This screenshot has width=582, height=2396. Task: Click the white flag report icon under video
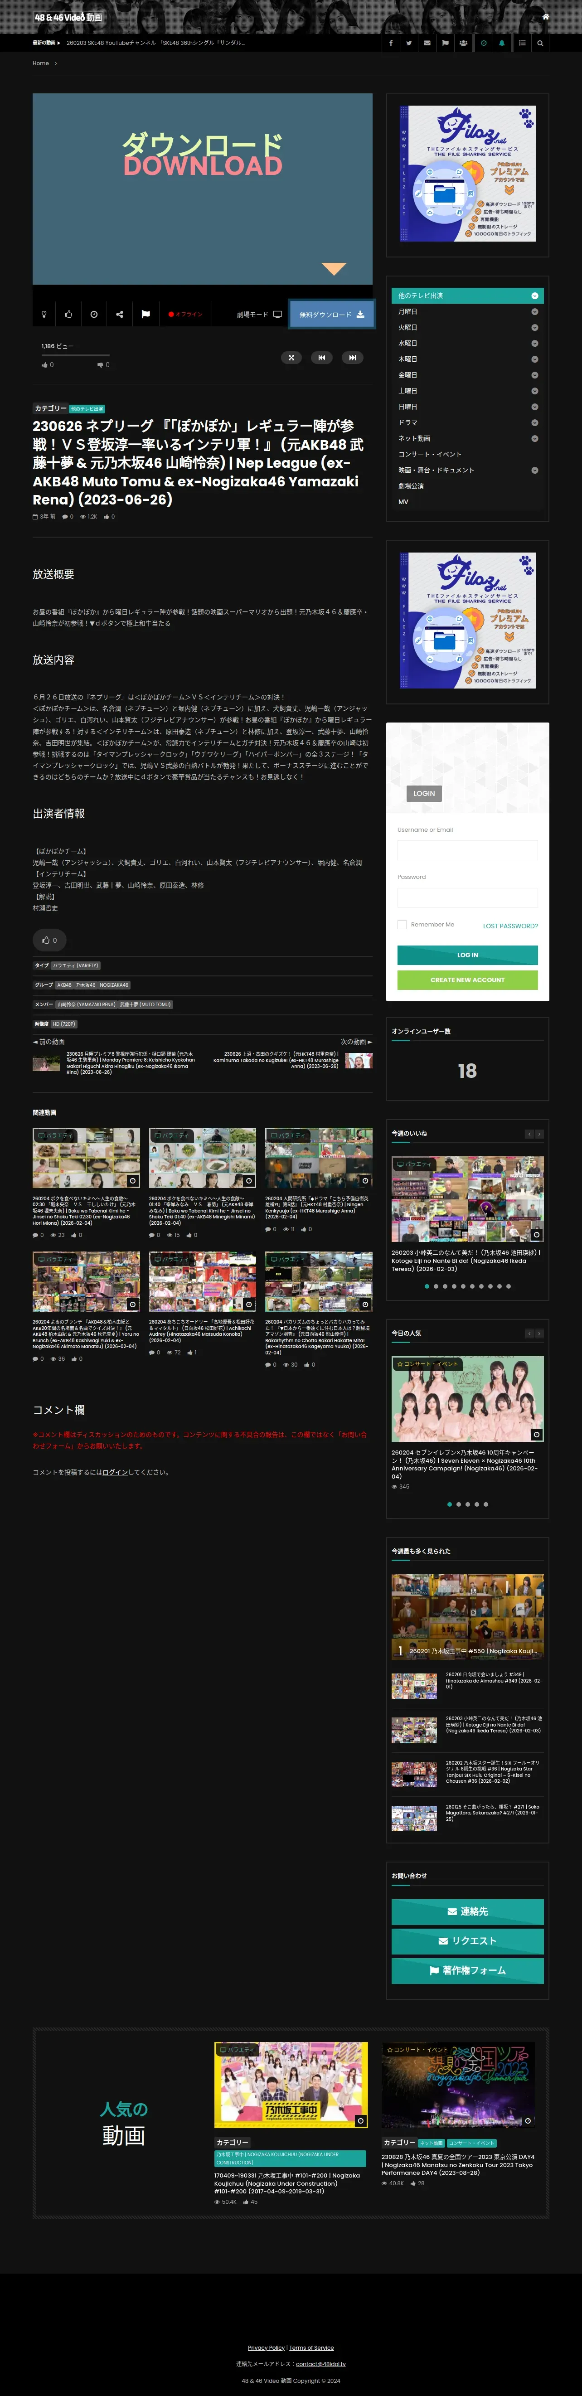145,315
